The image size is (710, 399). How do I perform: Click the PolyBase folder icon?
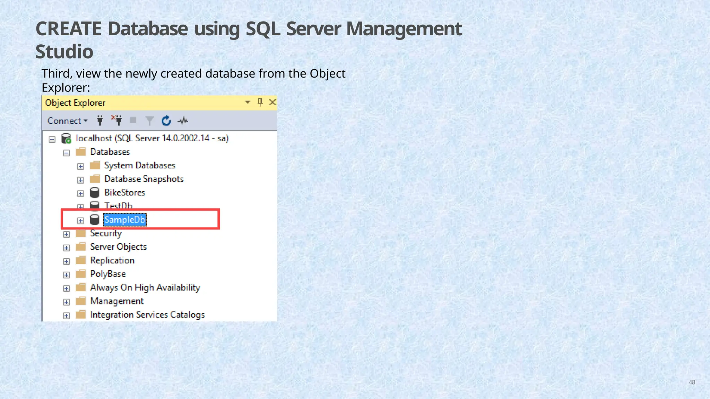coord(80,274)
